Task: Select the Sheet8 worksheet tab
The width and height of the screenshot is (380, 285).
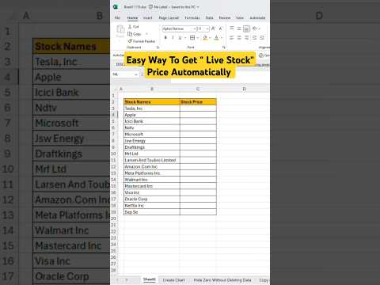Action: click(150, 279)
